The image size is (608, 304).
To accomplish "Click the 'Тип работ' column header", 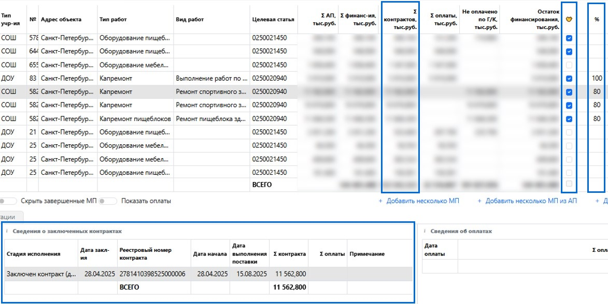I will tap(113, 20).
